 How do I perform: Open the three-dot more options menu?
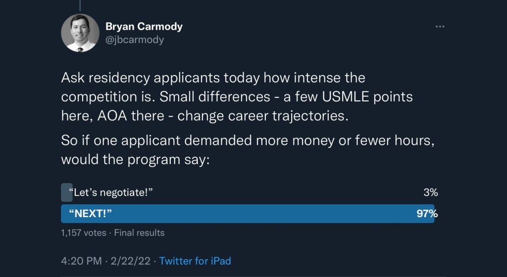click(440, 27)
